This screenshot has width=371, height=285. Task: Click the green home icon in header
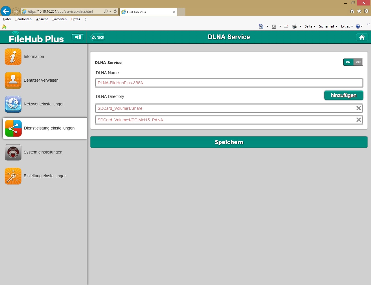362,37
